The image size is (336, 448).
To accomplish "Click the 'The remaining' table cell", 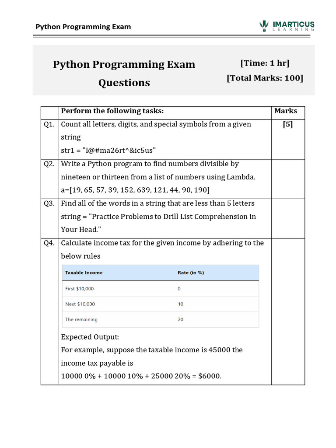I will click(81, 319).
